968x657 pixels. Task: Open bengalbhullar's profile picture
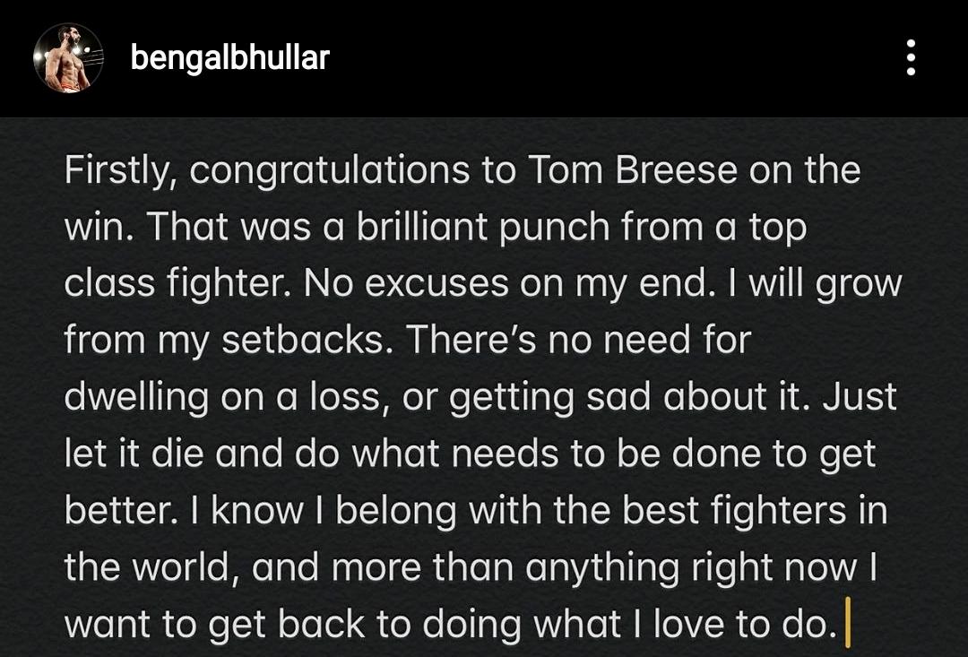tap(68, 57)
